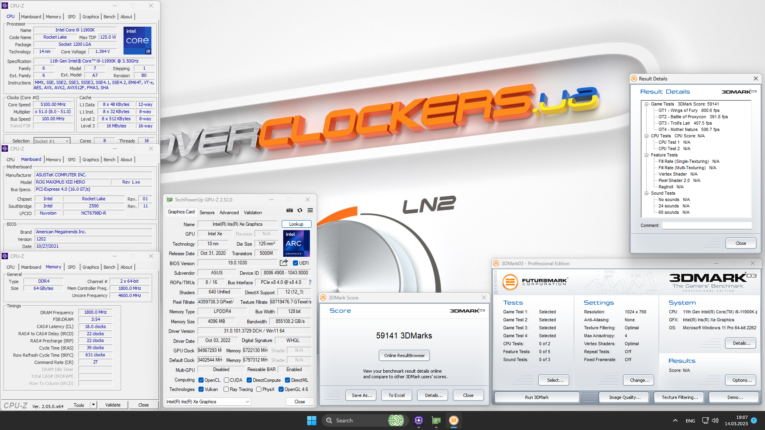
Task: Click the network icon in the system tray
Action: click(x=705, y=420)
